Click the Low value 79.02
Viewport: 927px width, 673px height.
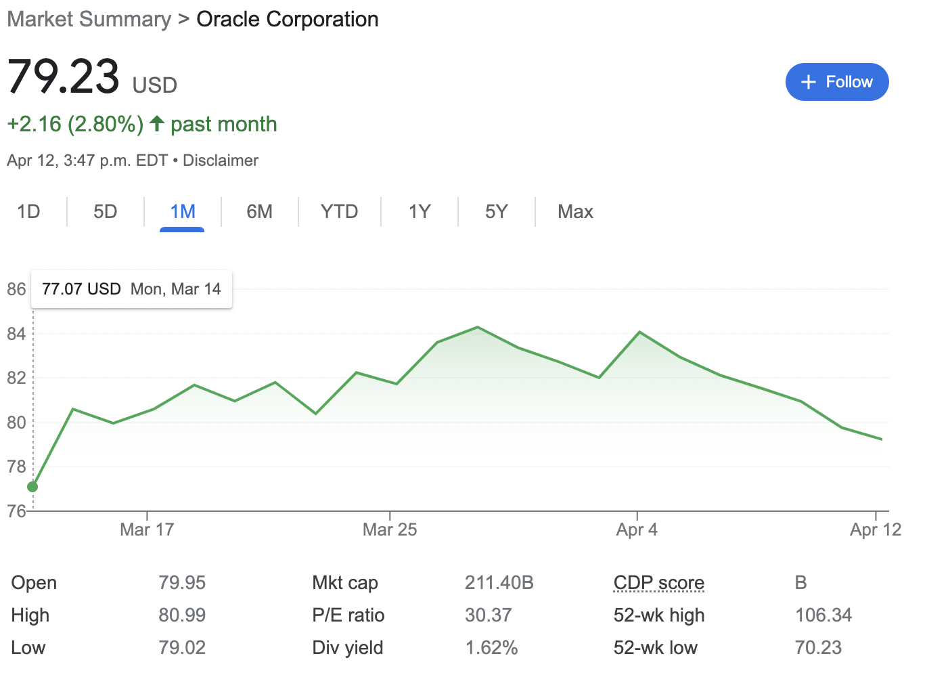pos(182,647)
